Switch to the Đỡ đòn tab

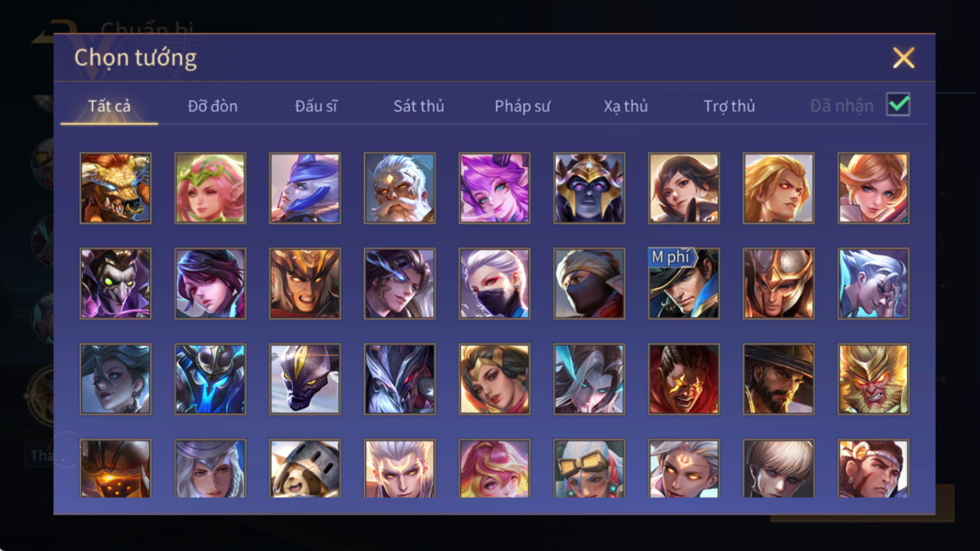point(212,106)
